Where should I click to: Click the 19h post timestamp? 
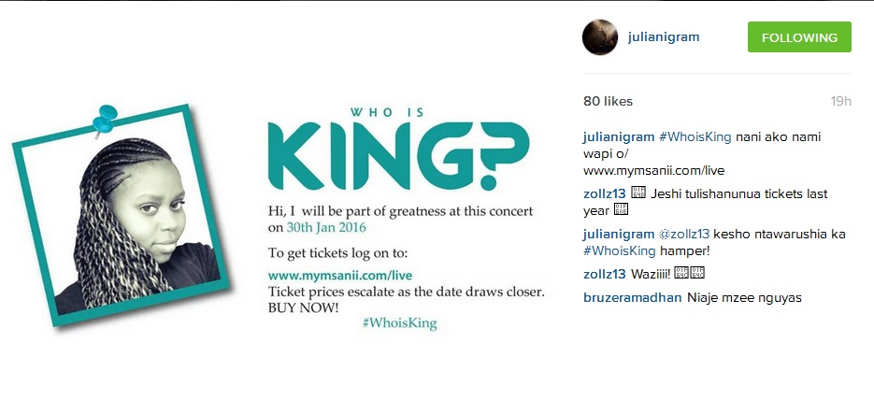coord(840,101)
